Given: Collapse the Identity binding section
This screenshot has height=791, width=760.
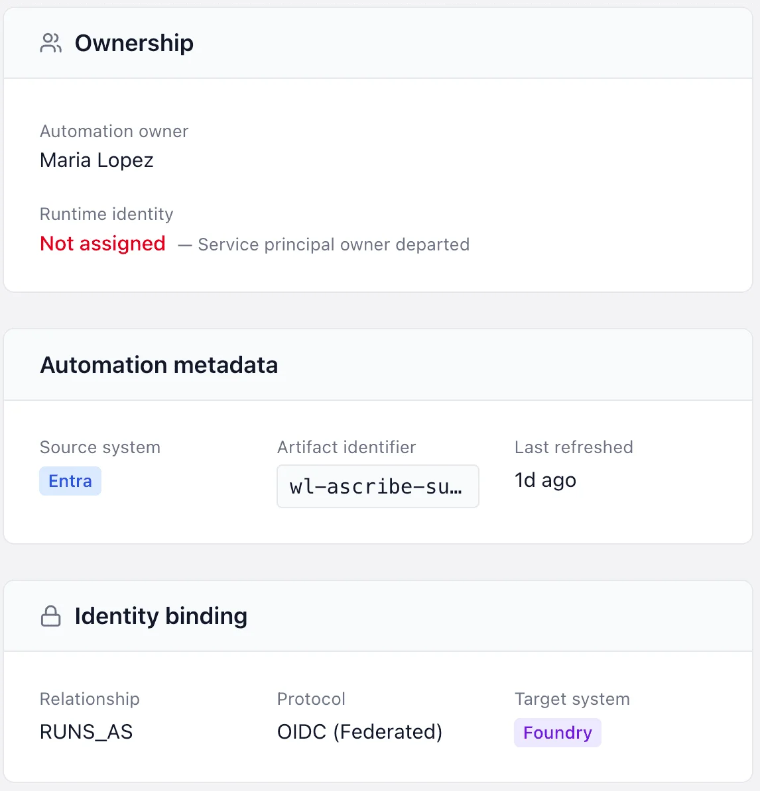Looking at the screenshot, I should pyautogui.click(x=160, y=616).
